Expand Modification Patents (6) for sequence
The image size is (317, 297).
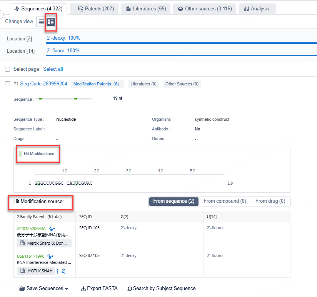point(96,84)
